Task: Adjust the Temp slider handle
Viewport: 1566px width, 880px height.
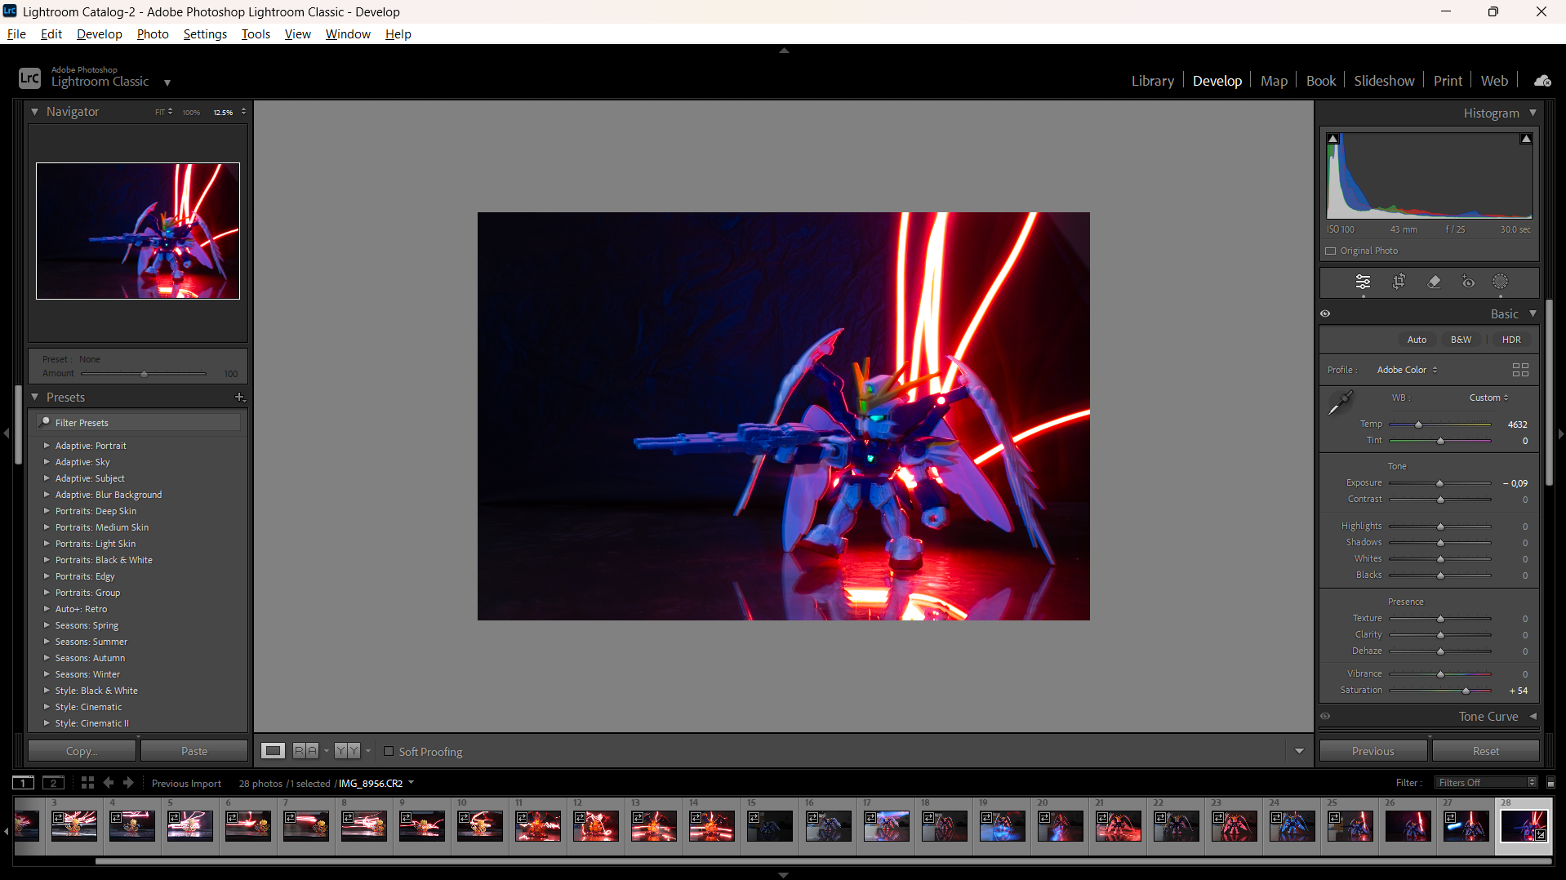Action: coord(1418,424)
